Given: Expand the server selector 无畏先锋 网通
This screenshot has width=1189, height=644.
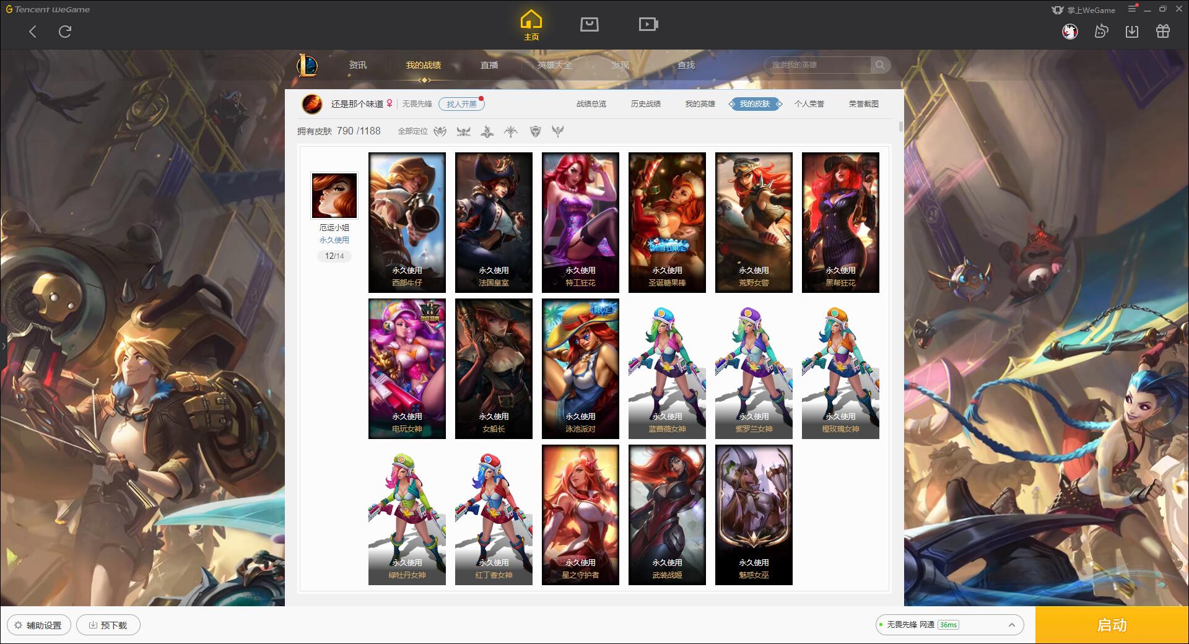Looking at the screenshot, I should coord(949,625).
